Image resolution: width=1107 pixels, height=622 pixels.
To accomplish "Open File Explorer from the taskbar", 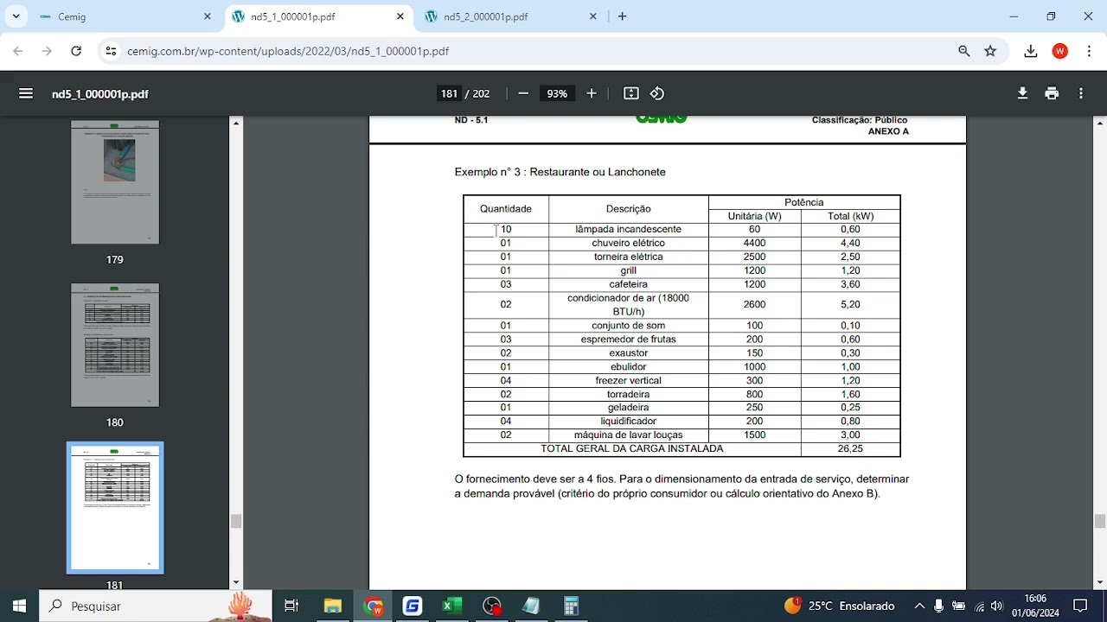I will pos(333,606).
